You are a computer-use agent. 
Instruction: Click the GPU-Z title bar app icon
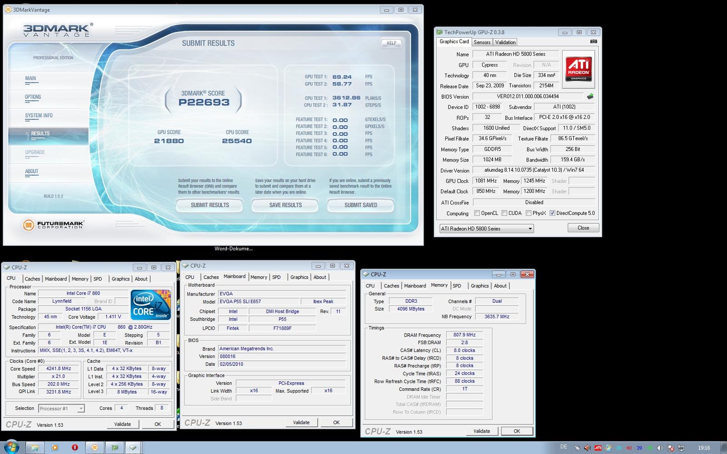coord(439,32)
